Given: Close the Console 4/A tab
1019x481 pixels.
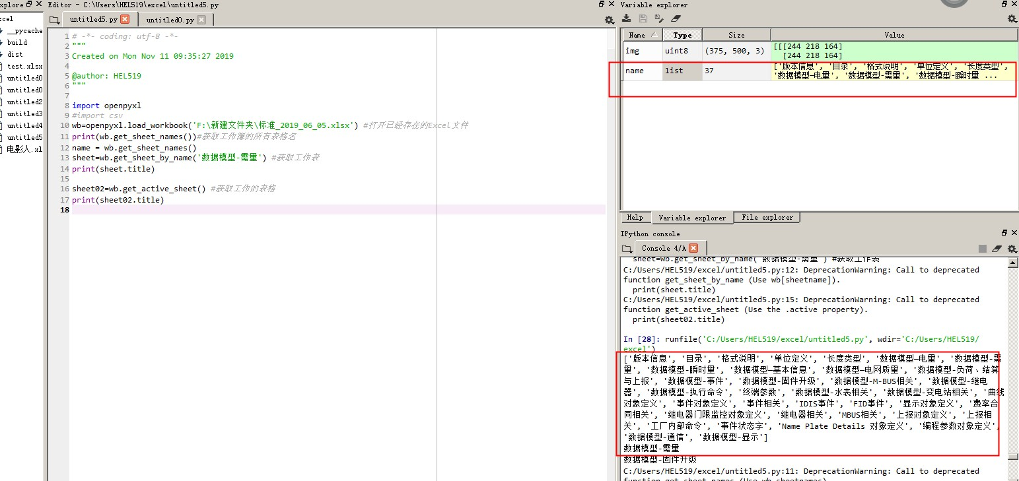Looking at the screenshot, I should tap(693, 248).
